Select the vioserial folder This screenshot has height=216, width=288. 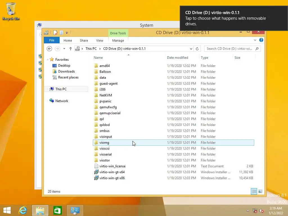[x=105, y=154]
